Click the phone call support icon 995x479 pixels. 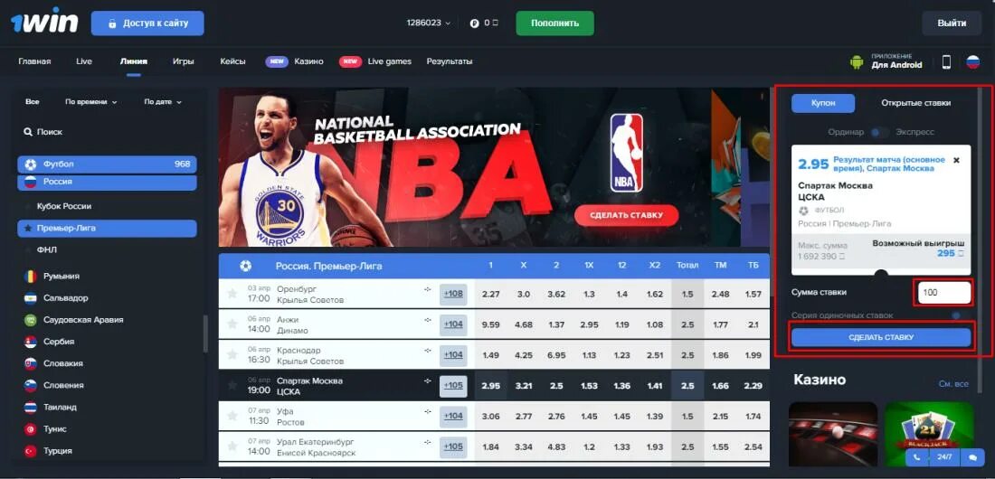(917, 456)
